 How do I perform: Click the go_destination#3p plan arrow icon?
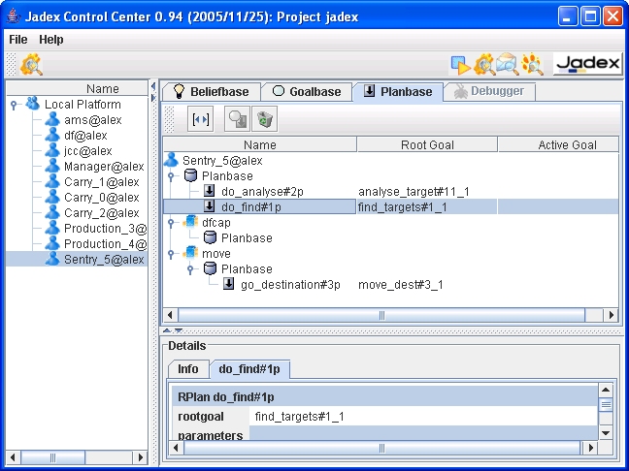229,284
